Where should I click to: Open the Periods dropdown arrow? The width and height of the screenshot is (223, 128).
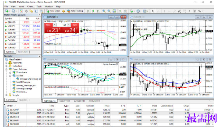[x=141, y=11]
